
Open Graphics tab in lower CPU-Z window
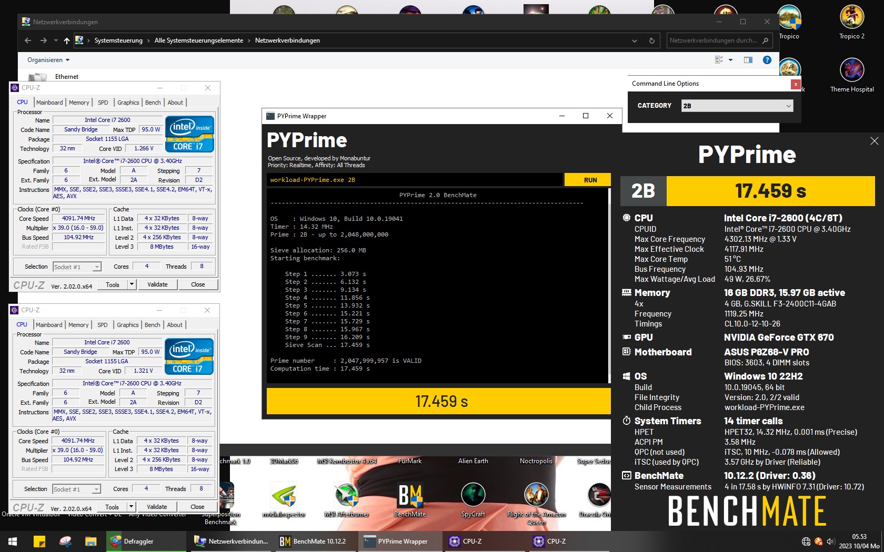(128, 325)
